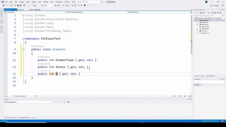Pin the Properties panel

pos(222,79)
